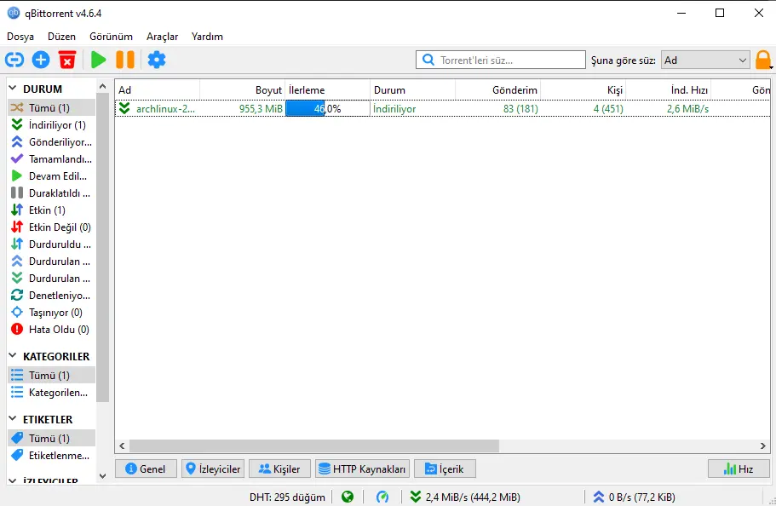Show the Hız graph tab
The height and width of the screenshot is (506, 776).
[739, 469]
